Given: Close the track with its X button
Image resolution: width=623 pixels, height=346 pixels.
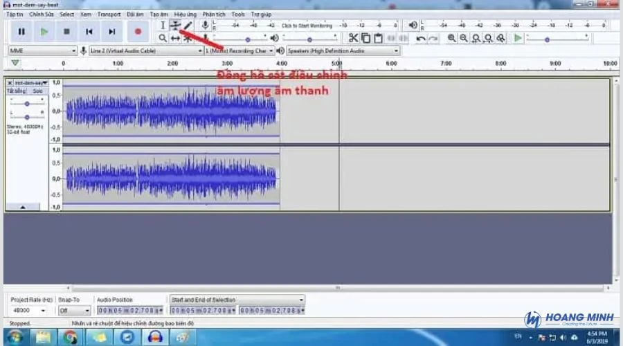Looking at the screenshot, I should (x=10, y=82).
